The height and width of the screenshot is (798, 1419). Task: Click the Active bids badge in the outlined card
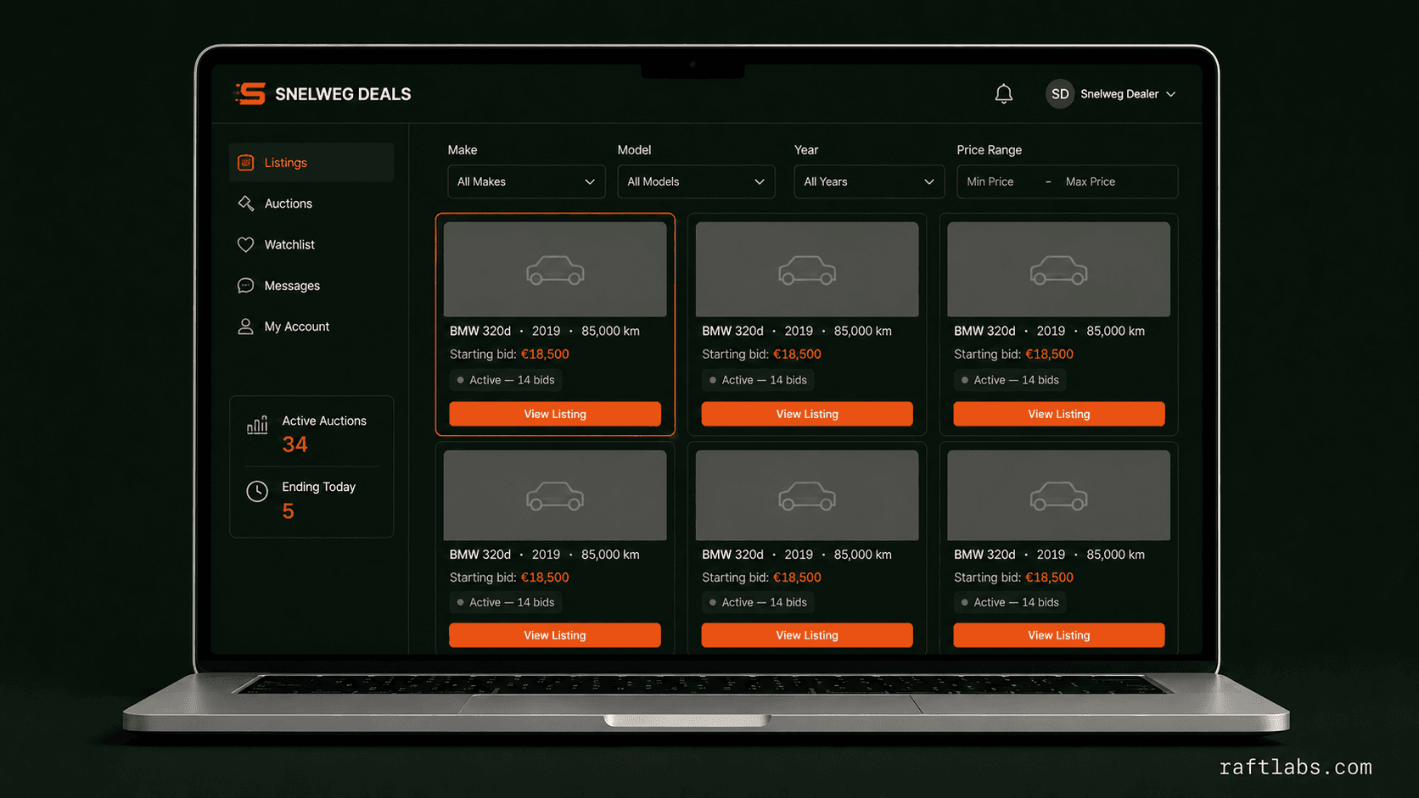click(506, 380)
